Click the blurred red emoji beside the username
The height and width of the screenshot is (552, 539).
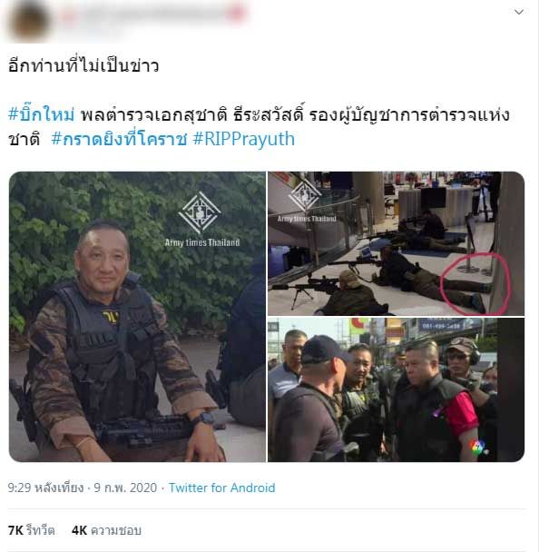(x=236, y=14)
